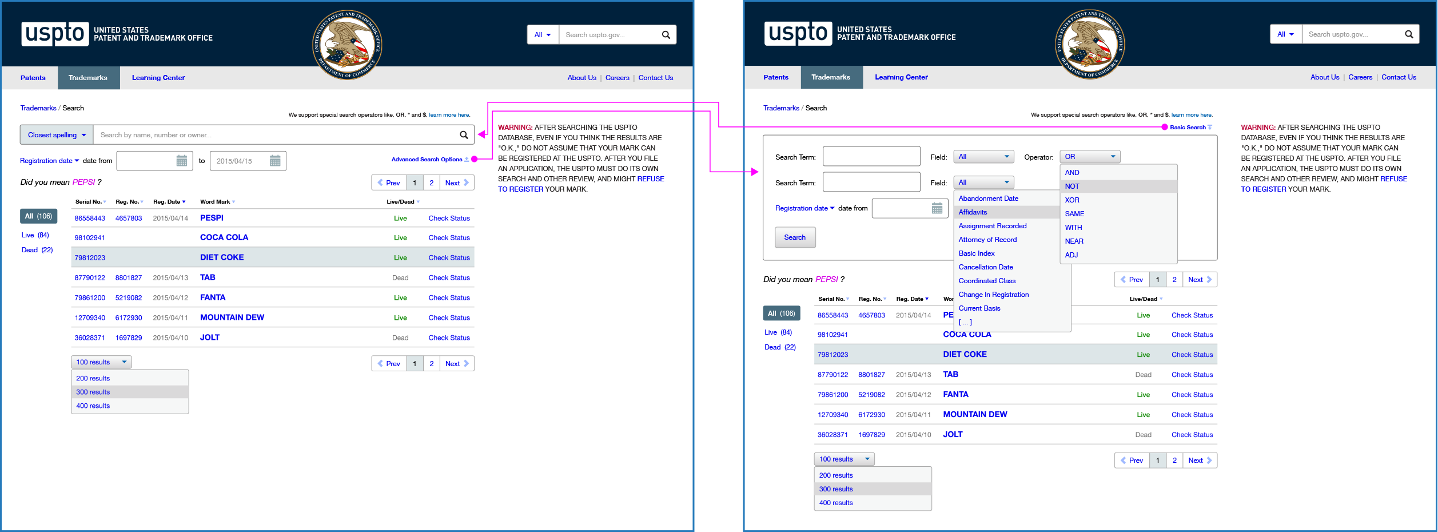Go to Prev page, bottom pager right mockup

1132,460
